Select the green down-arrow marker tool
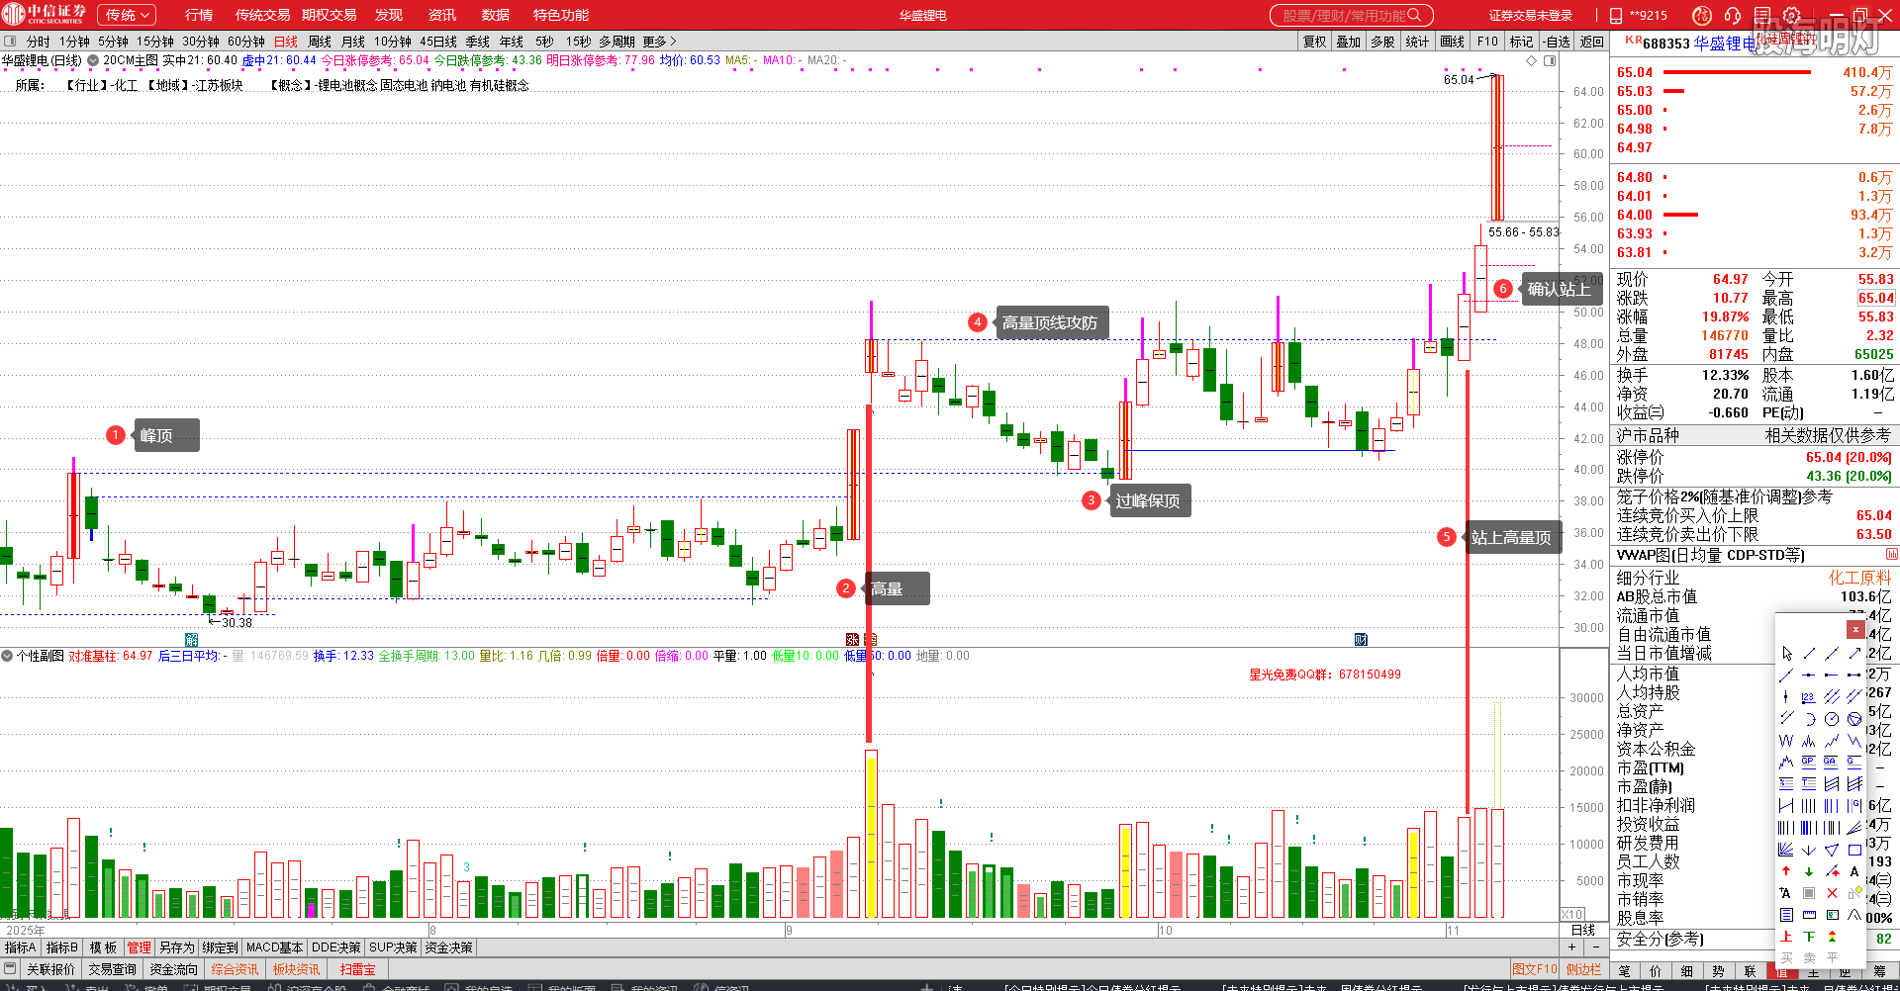This screenshot has width=1900, height=991. tap(1809, 871)
